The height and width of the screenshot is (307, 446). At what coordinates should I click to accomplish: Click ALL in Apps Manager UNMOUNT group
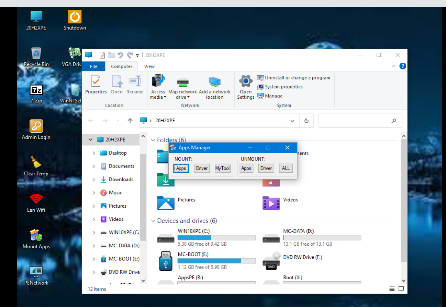click(x=286, y=168)
